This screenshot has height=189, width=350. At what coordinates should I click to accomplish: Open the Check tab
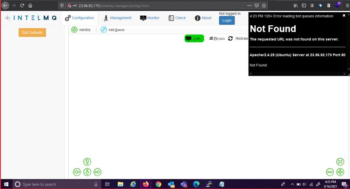coord(177,18)
